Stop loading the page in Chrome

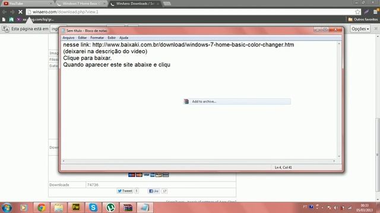pos(20,12)
